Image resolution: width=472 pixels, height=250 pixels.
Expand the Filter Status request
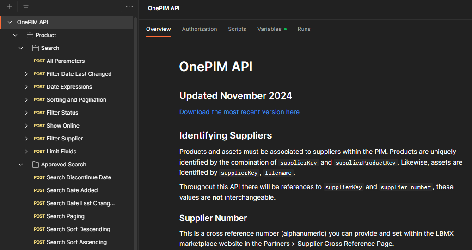26,113
